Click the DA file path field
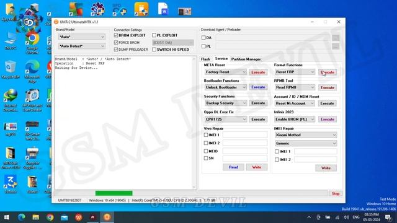This screenshot has width=397, height=223. (272, 38)
